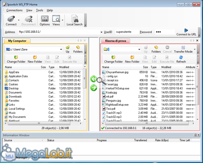
Task: Expand the c:\Users\Zane path dropdown
Action: pyautogui.click(x=61, y=50)
